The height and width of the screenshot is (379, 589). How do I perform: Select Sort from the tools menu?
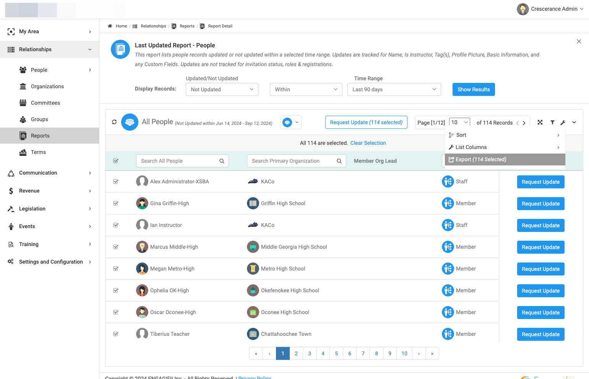pyautogui.click(x=505, y=135)
